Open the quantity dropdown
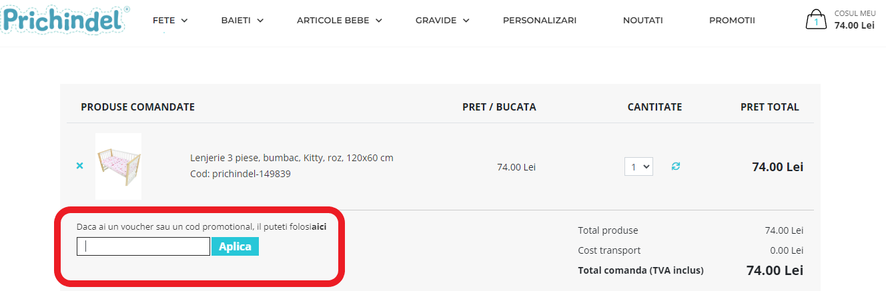 (x=638, y=166)
